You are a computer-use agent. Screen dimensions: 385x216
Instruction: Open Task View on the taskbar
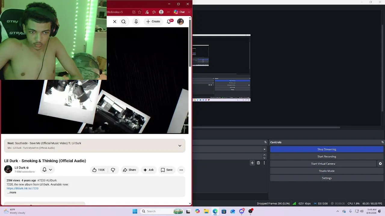coord(188,211)
